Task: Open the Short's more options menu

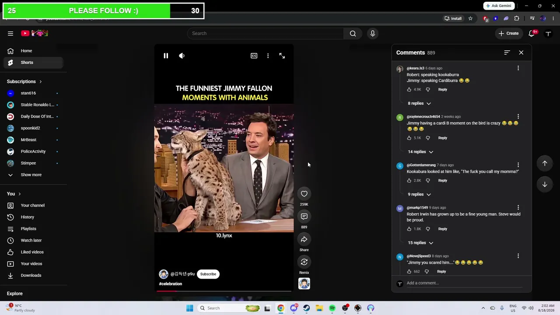Action: (268, 56)
